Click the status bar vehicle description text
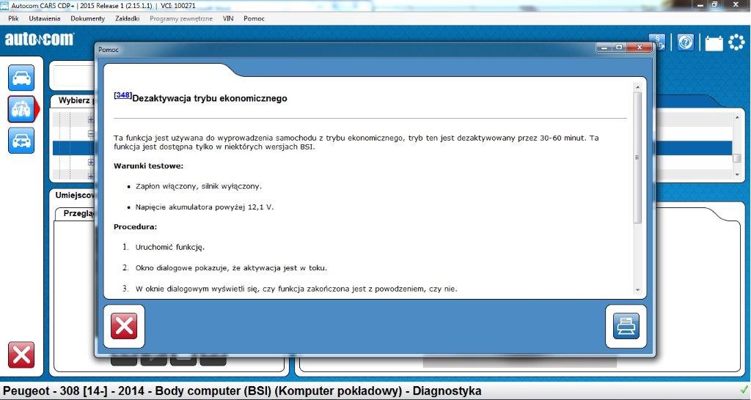 [x=242, y=391]
